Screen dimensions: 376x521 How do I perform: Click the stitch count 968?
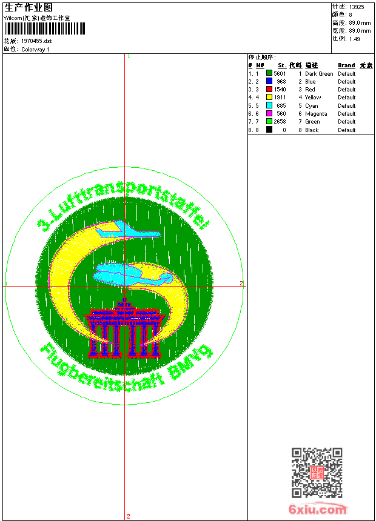(281, 81)
